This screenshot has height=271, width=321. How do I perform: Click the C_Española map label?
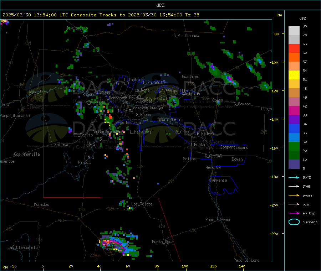click(x=154, y=83)
